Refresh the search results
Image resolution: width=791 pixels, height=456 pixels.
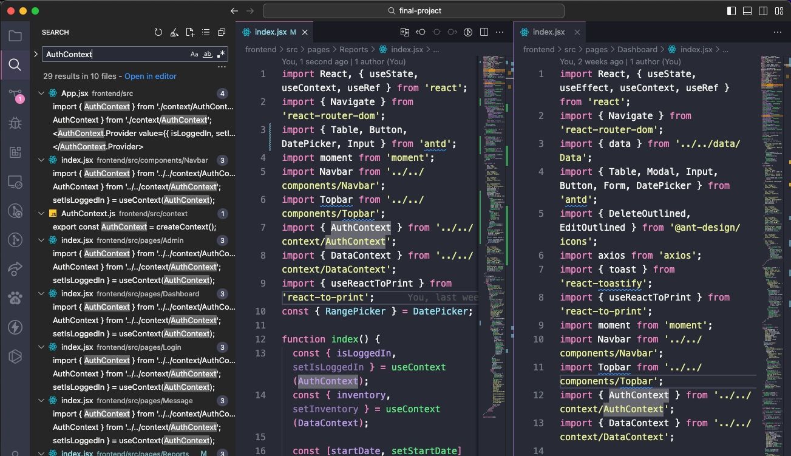click(158, 32)
